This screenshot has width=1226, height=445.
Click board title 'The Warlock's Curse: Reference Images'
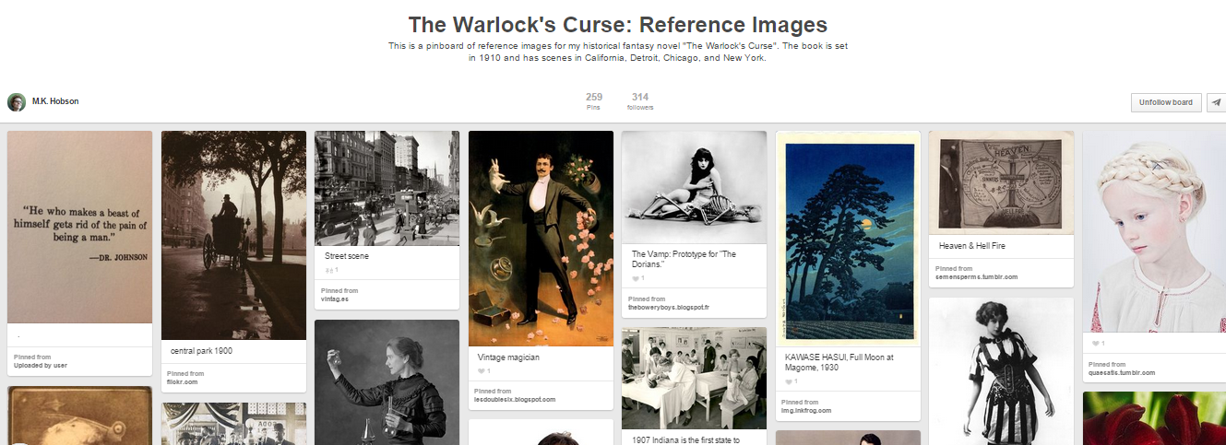coord(618,24)
